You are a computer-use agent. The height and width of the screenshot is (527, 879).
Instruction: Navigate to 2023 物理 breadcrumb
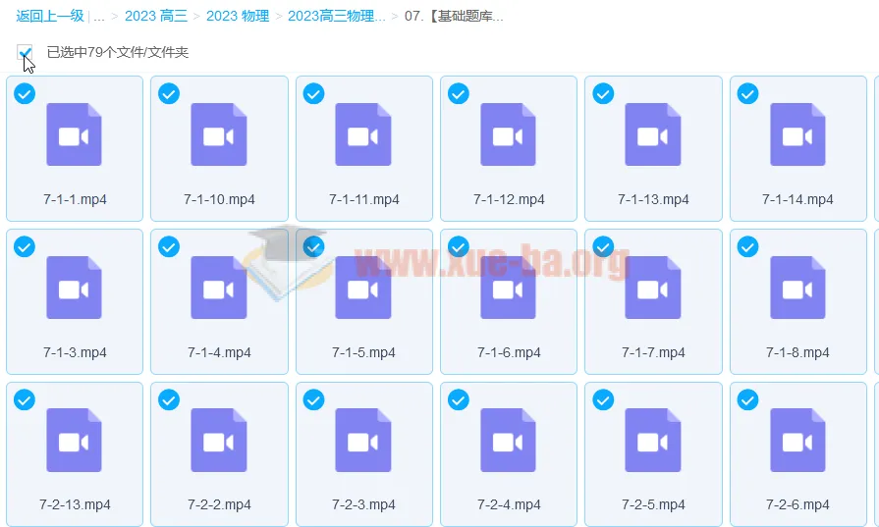pos(238,16)
